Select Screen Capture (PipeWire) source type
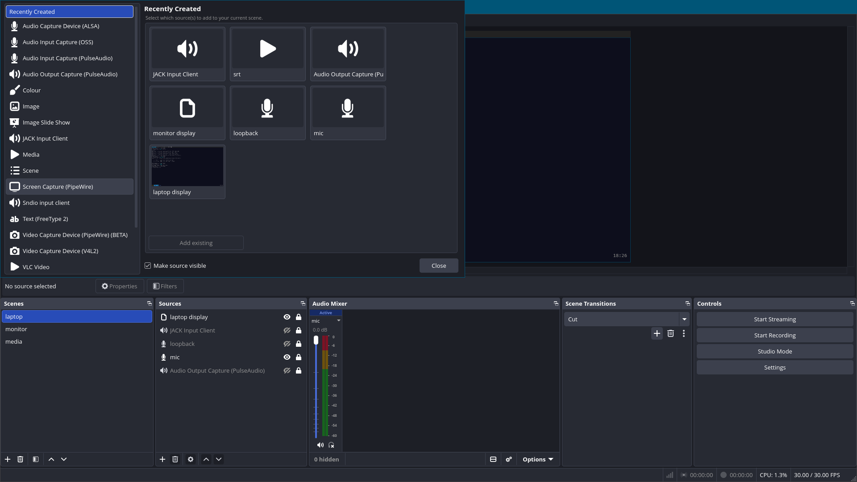The image size is (857, 482). coord(70,187)
